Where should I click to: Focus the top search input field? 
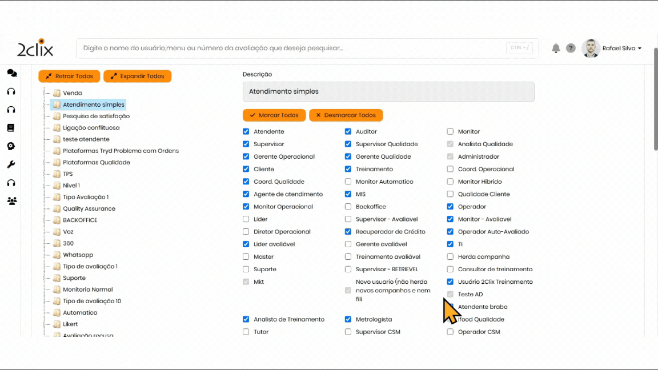(x=291, y=49)
